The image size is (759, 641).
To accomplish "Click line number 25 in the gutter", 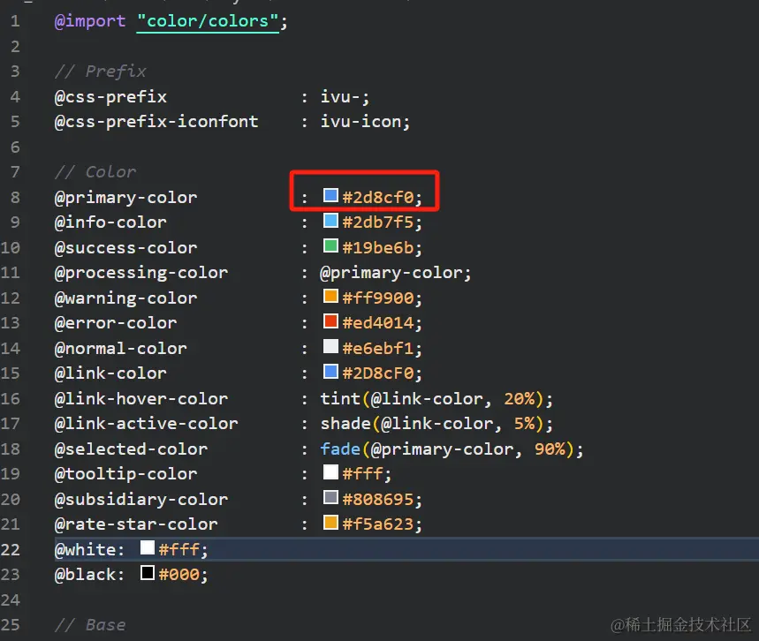I will click(11, 625).
